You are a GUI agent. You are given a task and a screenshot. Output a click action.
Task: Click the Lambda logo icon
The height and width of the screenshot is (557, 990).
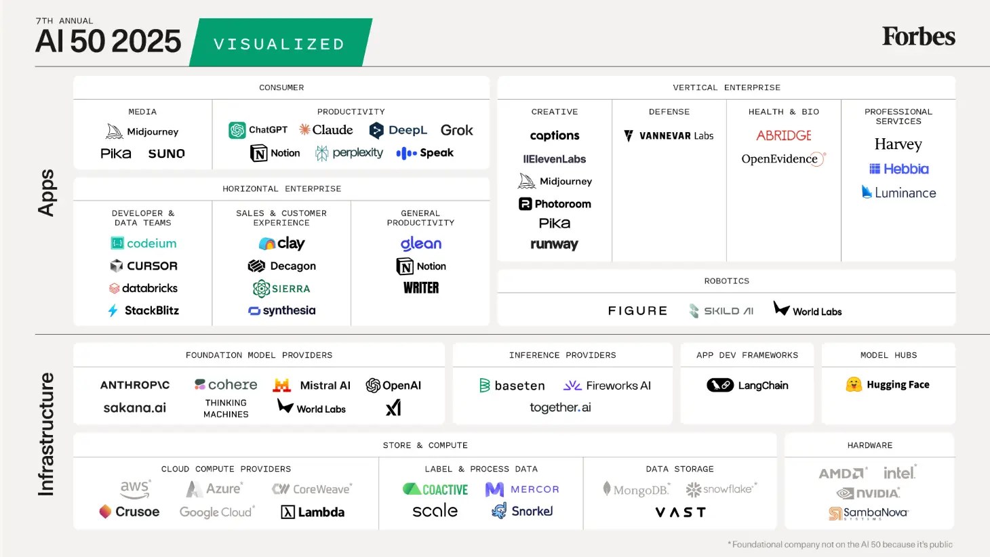(288, 512)
